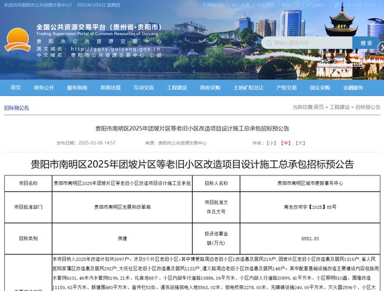Open the 政策法规 navigation item
This screenshot has width=384, height=291.
pos(111,88)
